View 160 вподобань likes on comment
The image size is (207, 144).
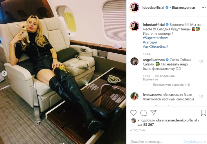click(165, 76)
